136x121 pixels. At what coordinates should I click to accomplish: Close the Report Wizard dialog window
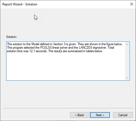131,4
